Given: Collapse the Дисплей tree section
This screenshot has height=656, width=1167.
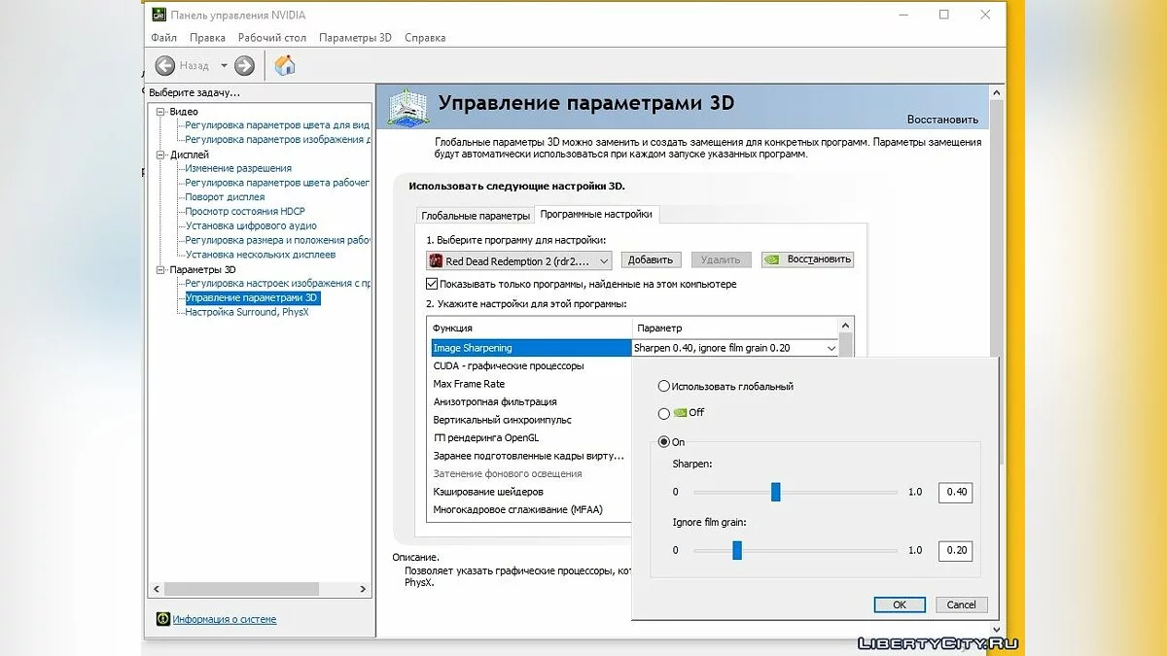Looking at the screenshot, I should (x=160, y=155).
